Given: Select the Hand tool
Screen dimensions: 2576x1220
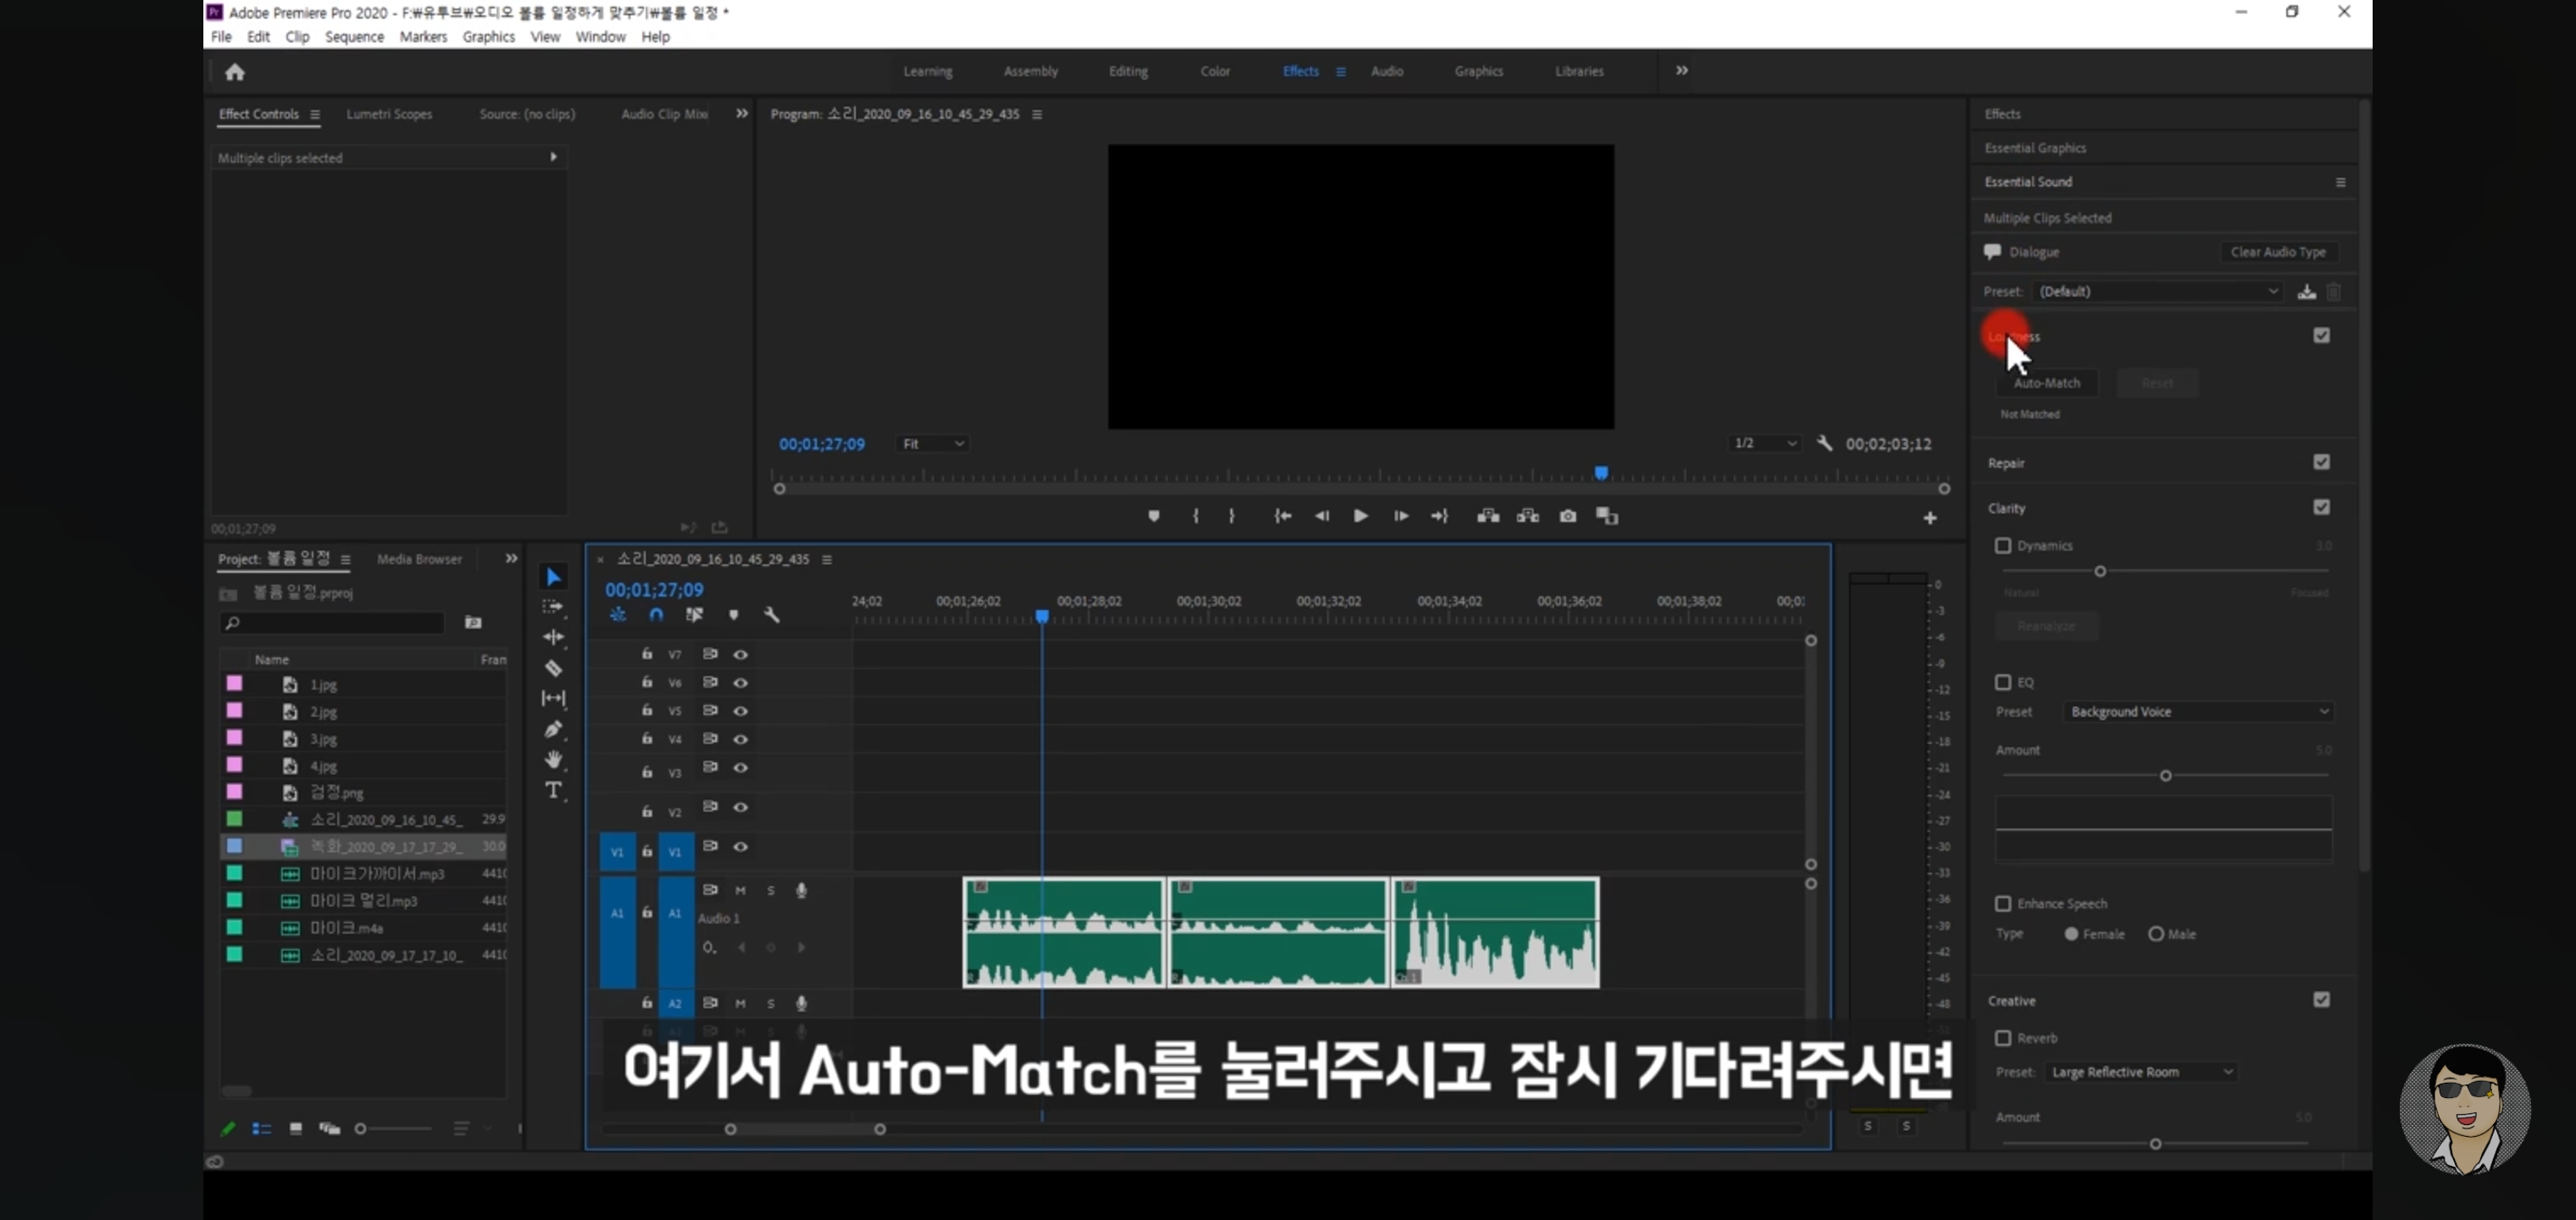Looking at the screenshot, I should [553, 760].
